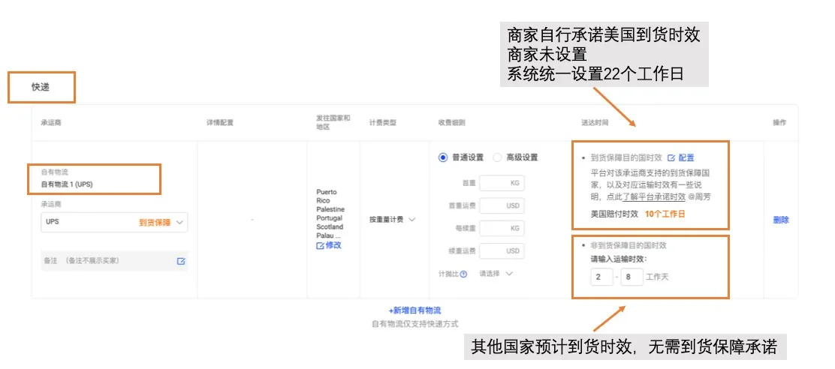Click the 首重 KG input field

(502, 183)
